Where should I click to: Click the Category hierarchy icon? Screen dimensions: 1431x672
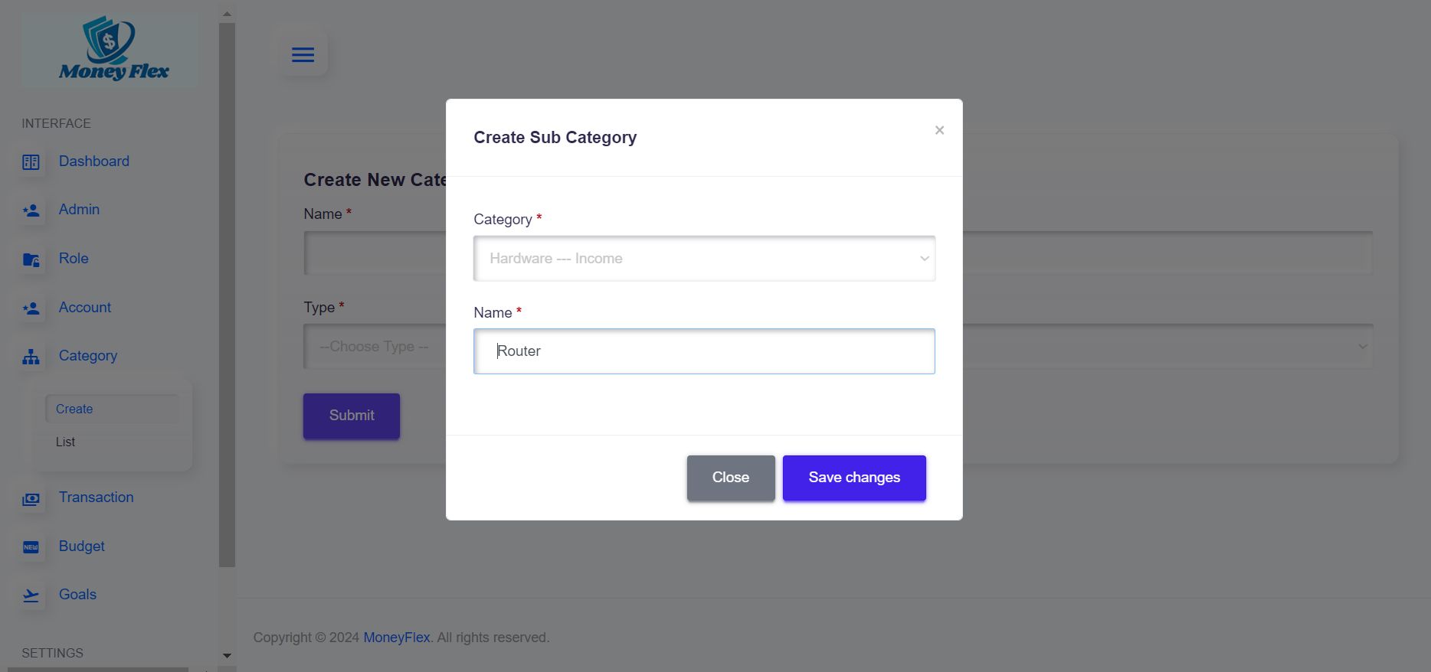[x=31, y=357]
